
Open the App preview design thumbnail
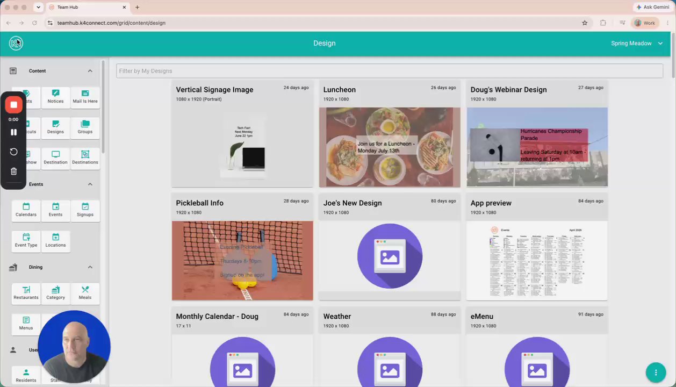[537, 260]
